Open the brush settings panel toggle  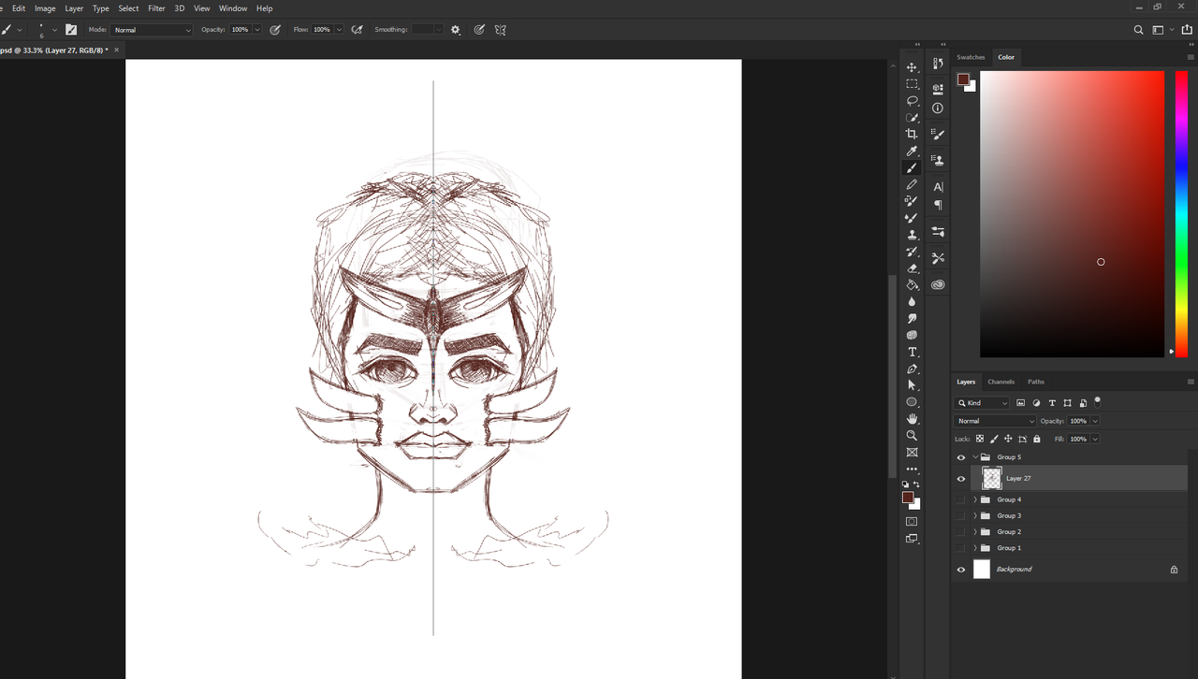pyautogui.click(x=71, y=30)
